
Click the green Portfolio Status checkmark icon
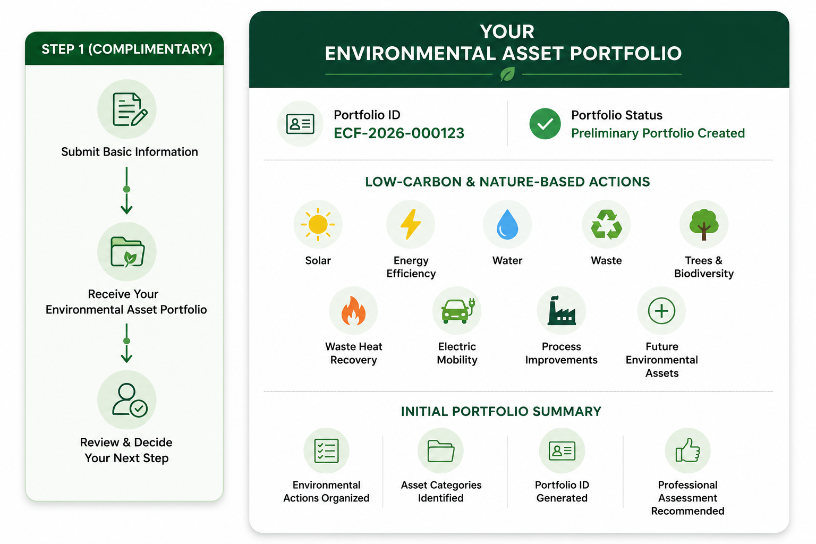coord(545,124)
